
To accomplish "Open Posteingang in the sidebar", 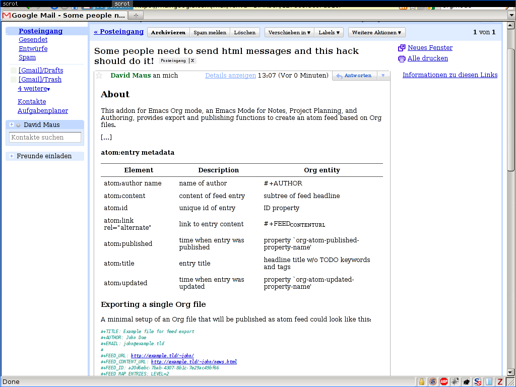I will 40,31.
